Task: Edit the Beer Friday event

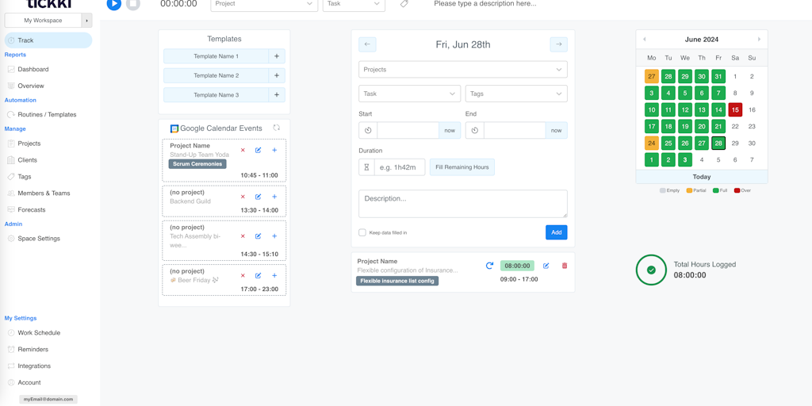Action: pyautogui.click(x=258, y=275)
